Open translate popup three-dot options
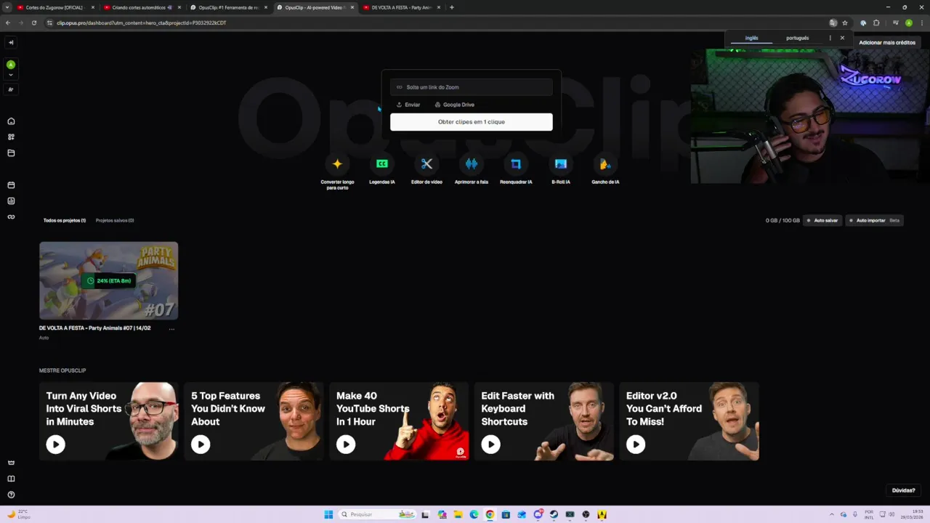 tap(830, 38)
